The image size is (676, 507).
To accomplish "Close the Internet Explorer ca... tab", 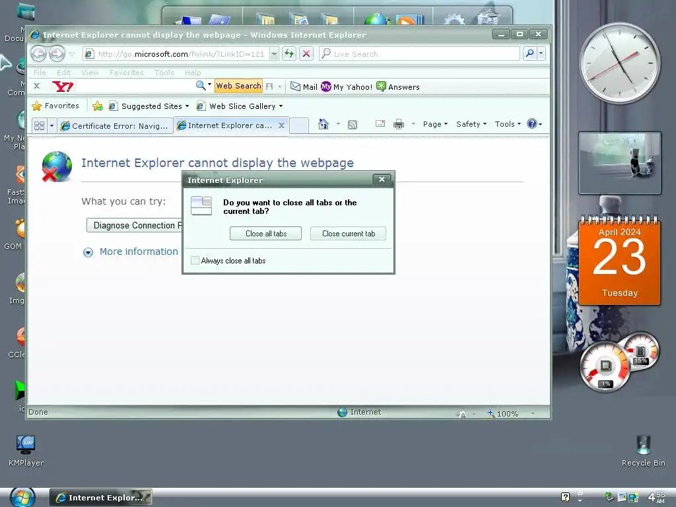I will [281, 125].
